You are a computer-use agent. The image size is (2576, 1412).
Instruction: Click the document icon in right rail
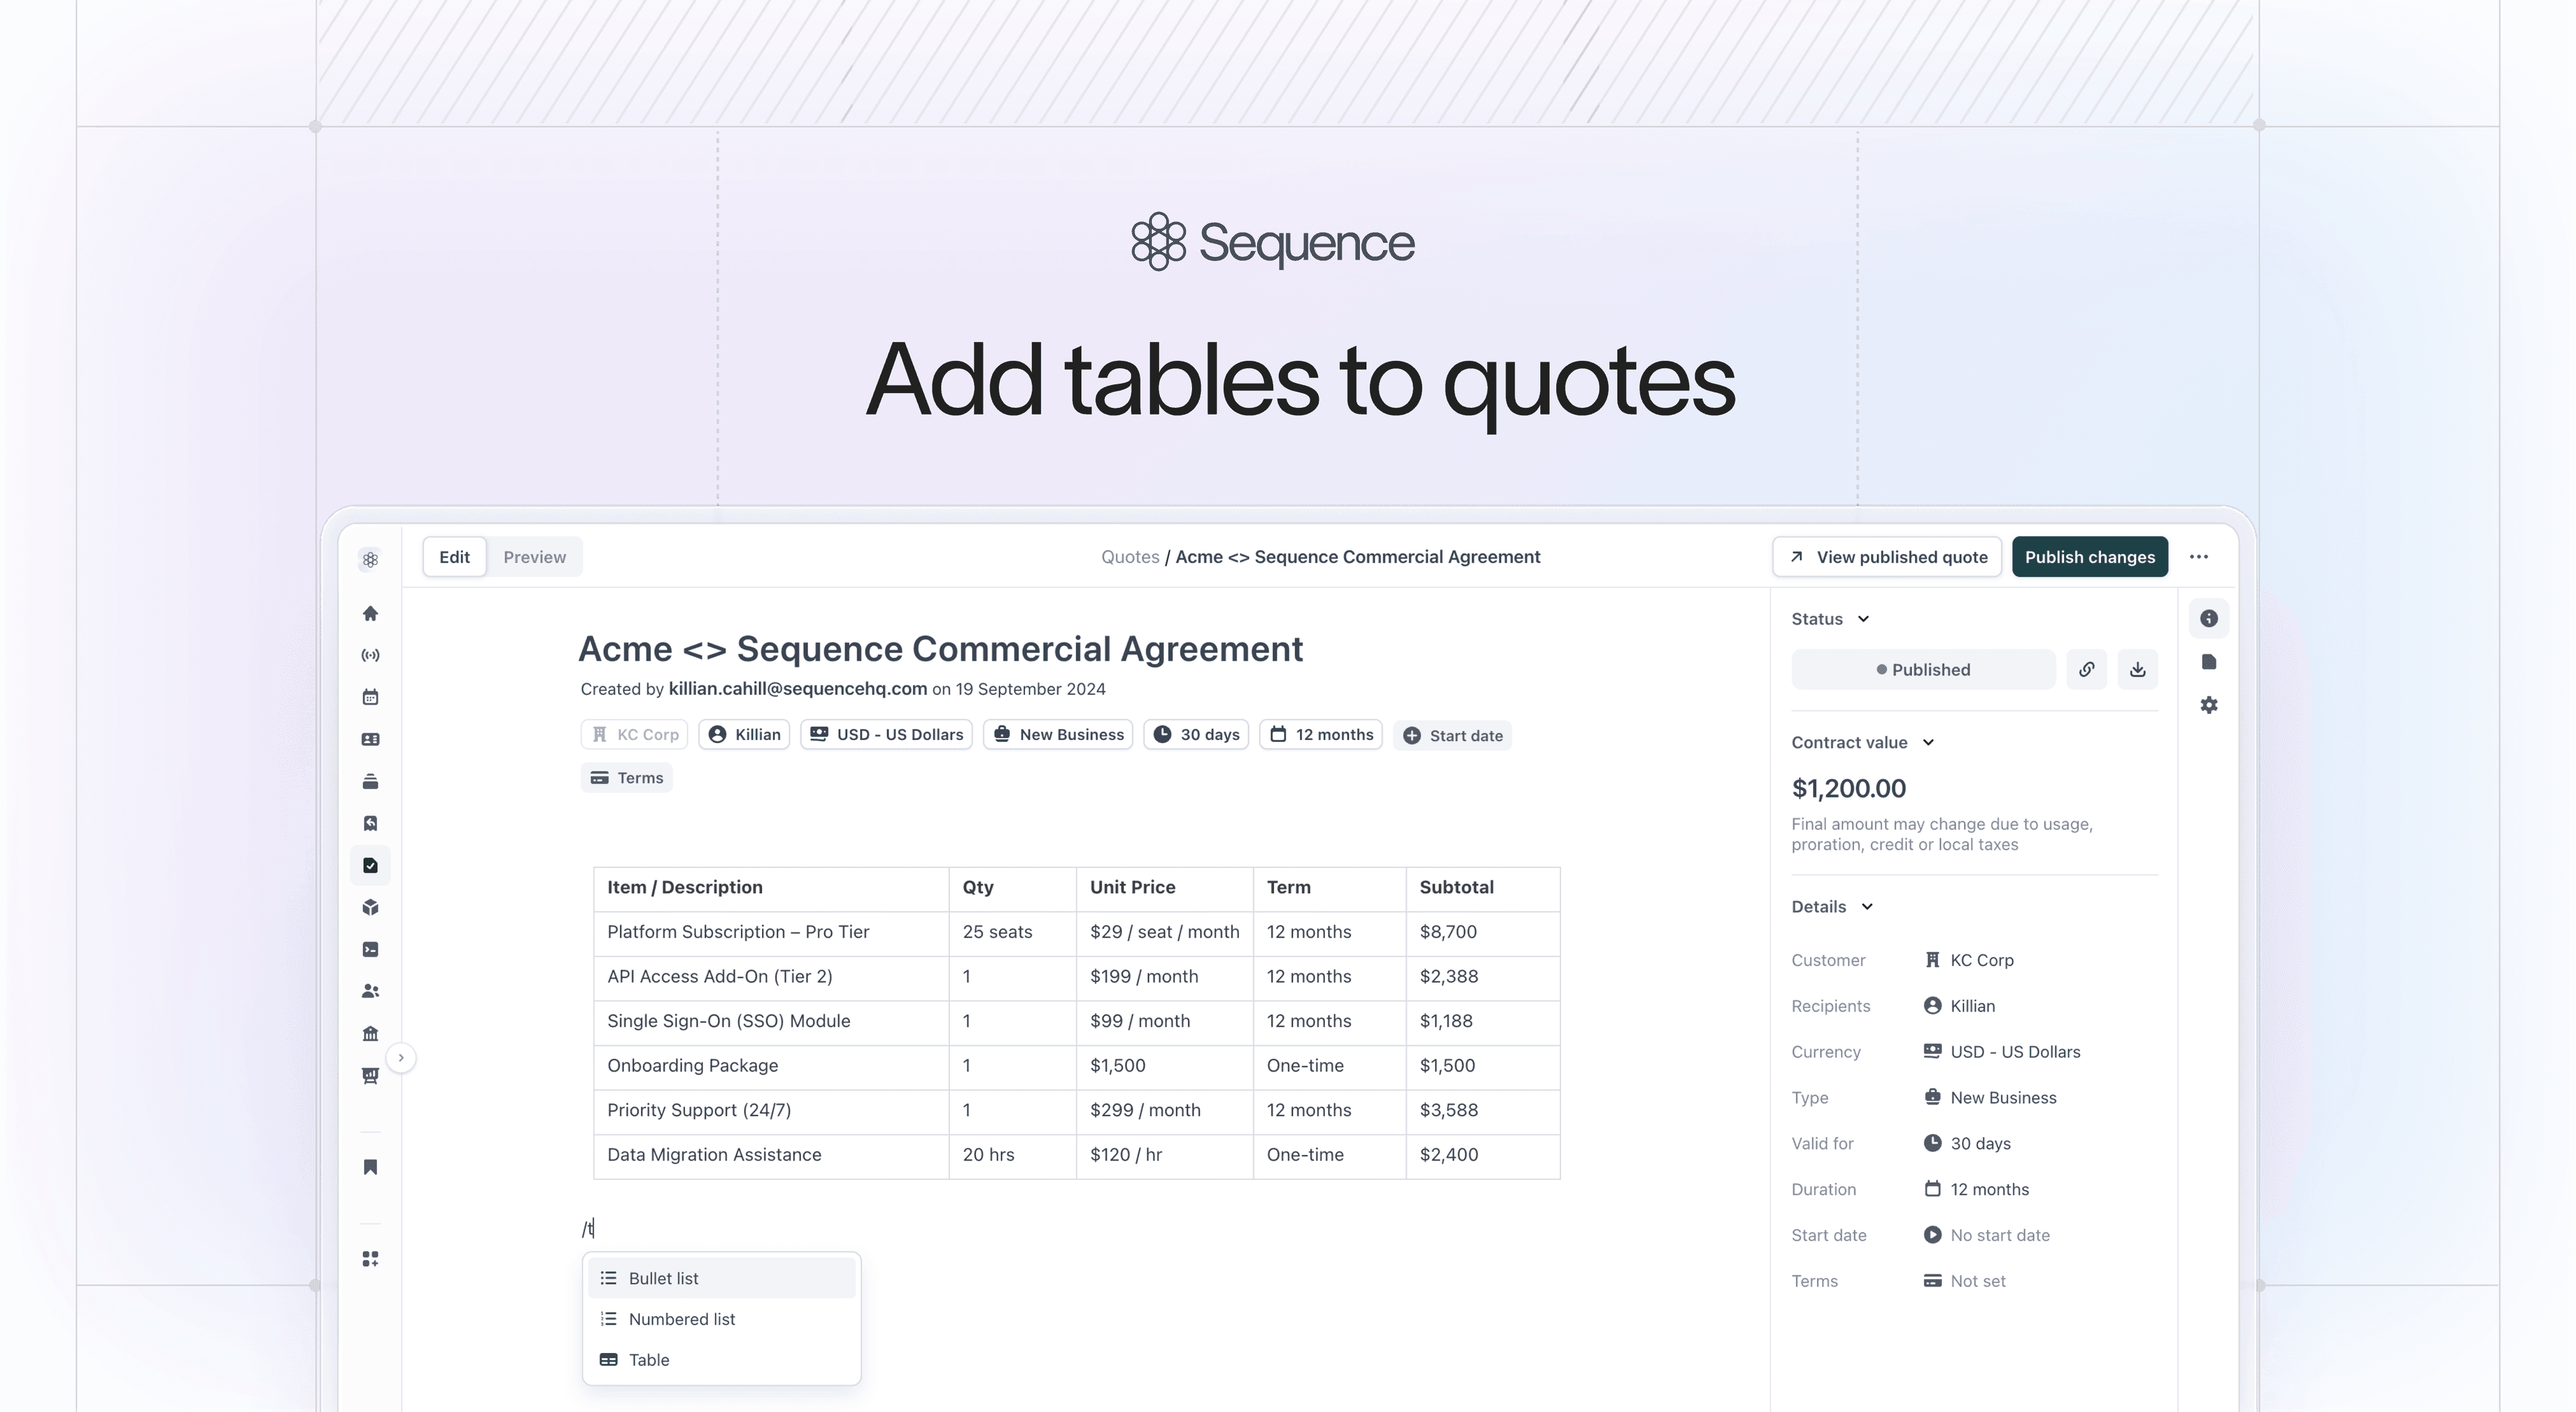click(x=2208, y=662)
